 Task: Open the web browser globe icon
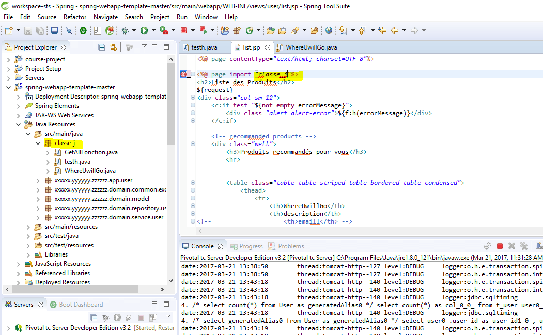(329, 30)
